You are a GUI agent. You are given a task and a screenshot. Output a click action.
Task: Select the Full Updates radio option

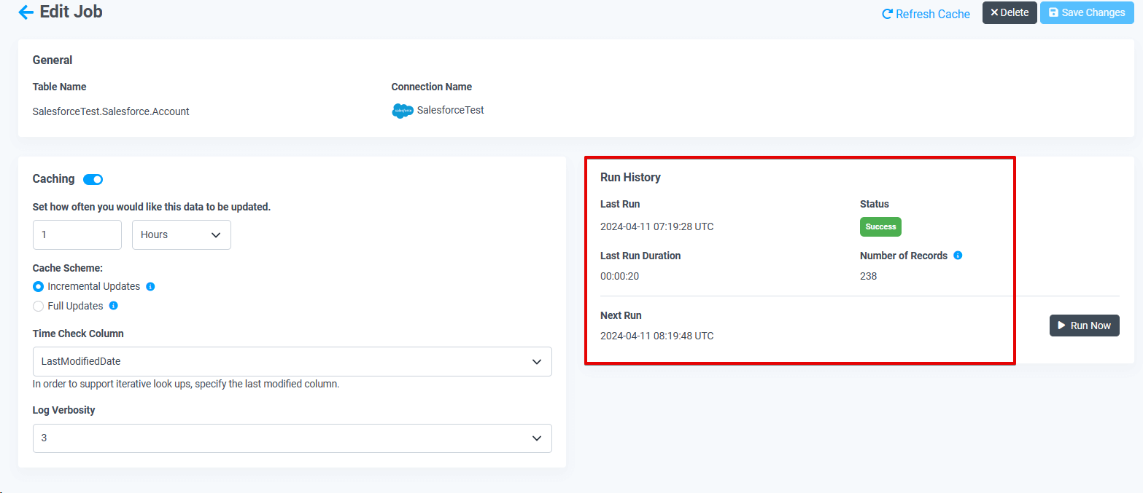pos(39,306)
